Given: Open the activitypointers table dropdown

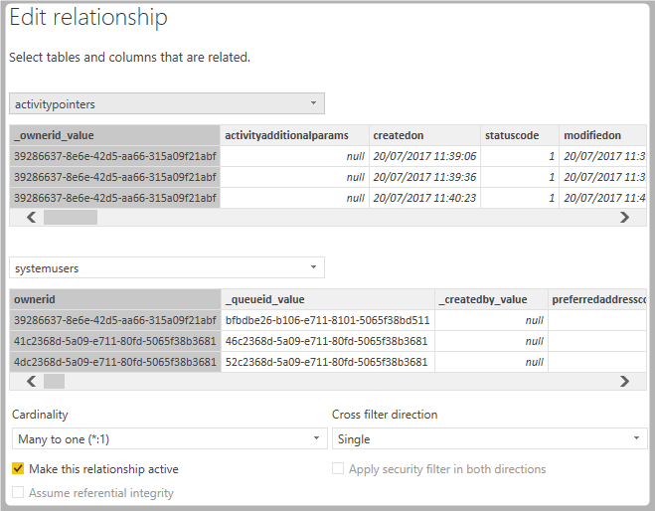Looking at the screenshot, I should tap(166, 103).
